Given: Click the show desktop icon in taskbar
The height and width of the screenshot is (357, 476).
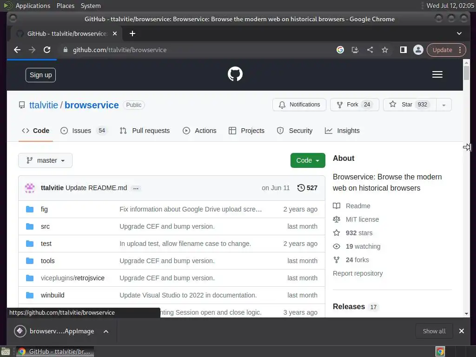Looking at the screenshot, I should [x=6, y=351].
